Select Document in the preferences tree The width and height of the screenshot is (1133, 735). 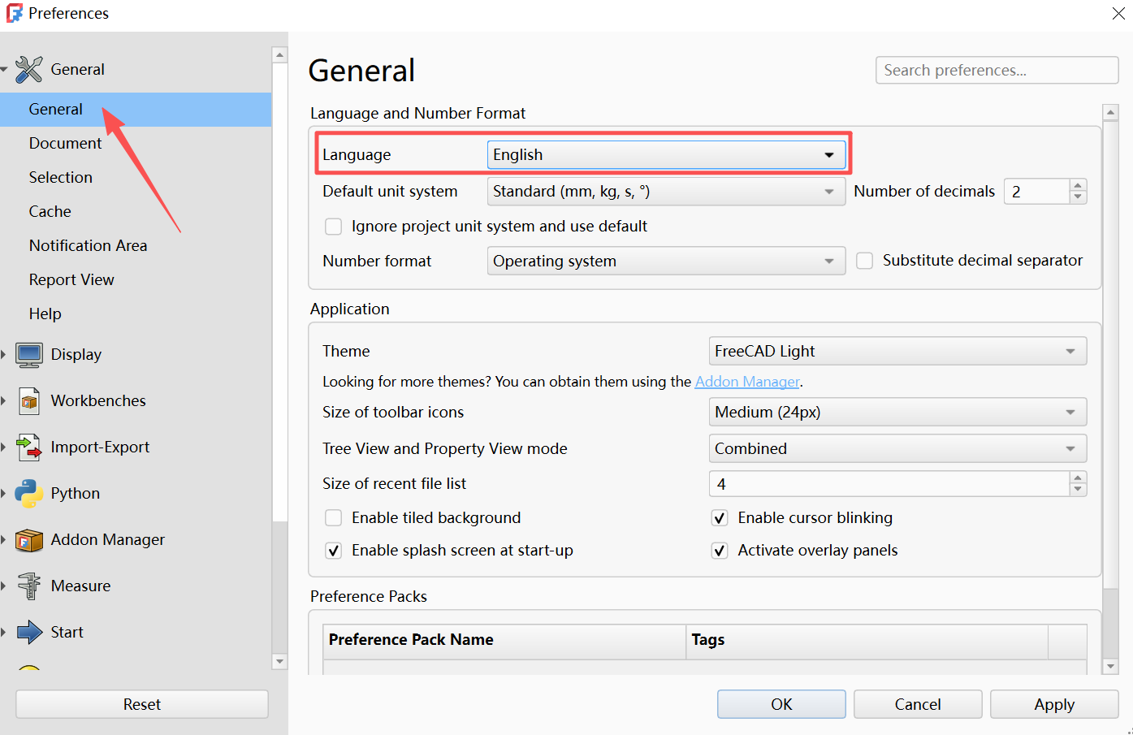65,143
